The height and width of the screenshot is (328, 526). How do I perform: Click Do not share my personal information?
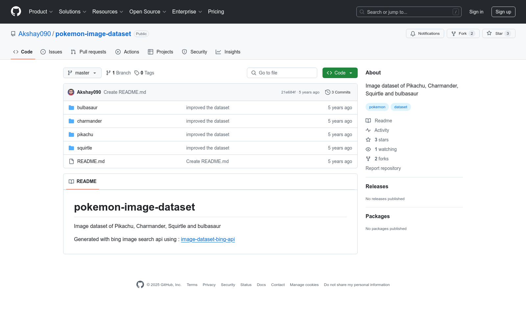pyautogui.click(x=357, y=285)
